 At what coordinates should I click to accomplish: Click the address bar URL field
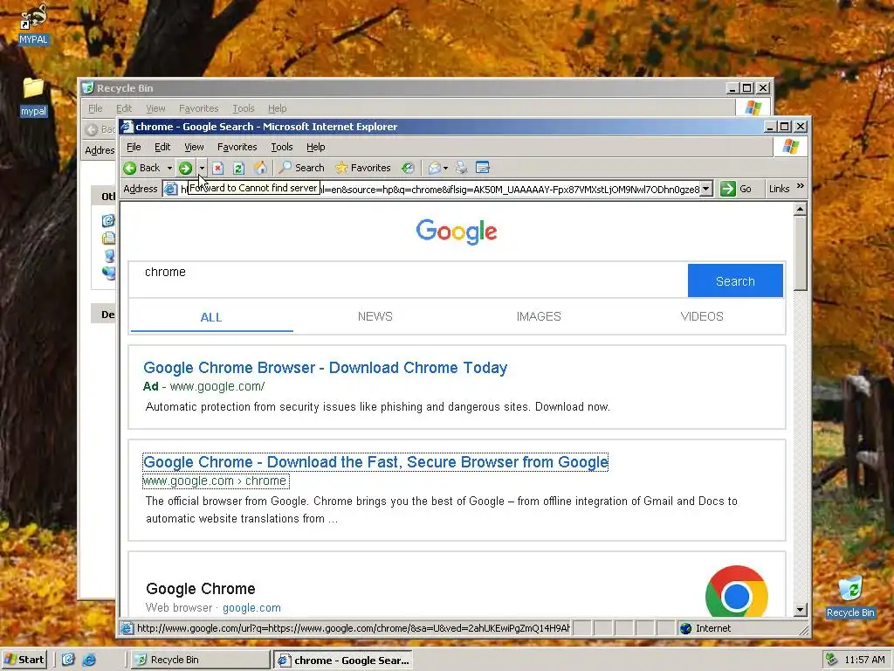click(439, 189)
